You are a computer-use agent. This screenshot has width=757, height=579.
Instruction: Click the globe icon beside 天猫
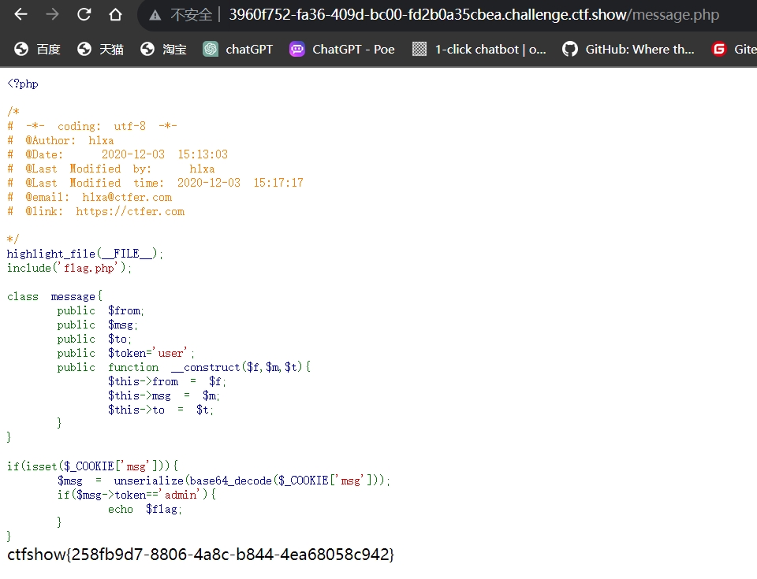(84, 49)
